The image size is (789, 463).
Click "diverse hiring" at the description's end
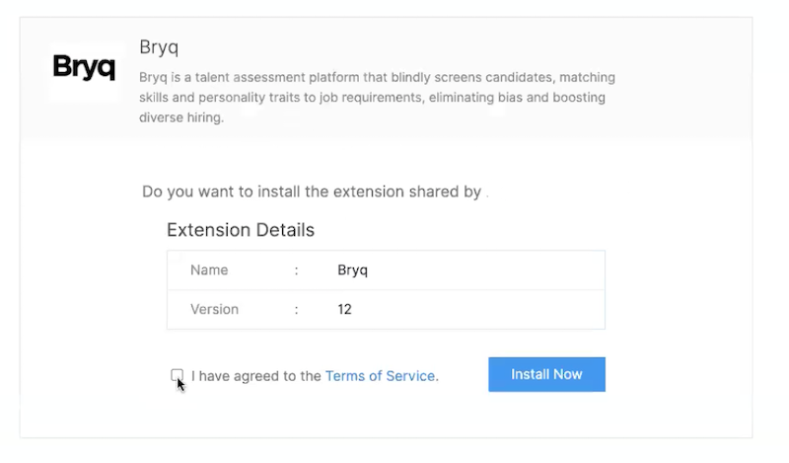[181, 118]
